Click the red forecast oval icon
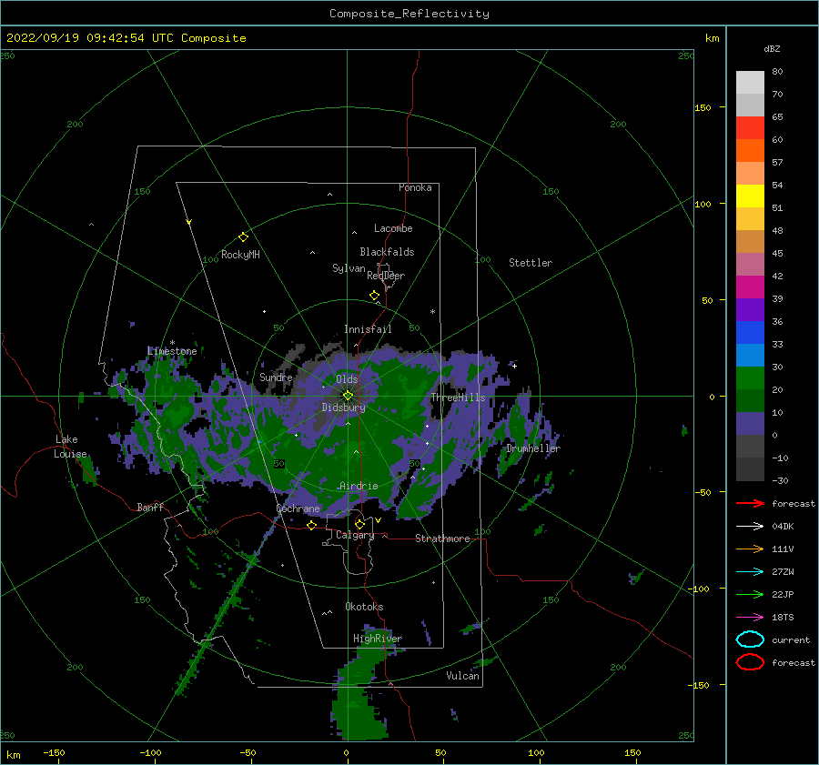This screenshot has width=819, height=765. (x=750, y=662)
